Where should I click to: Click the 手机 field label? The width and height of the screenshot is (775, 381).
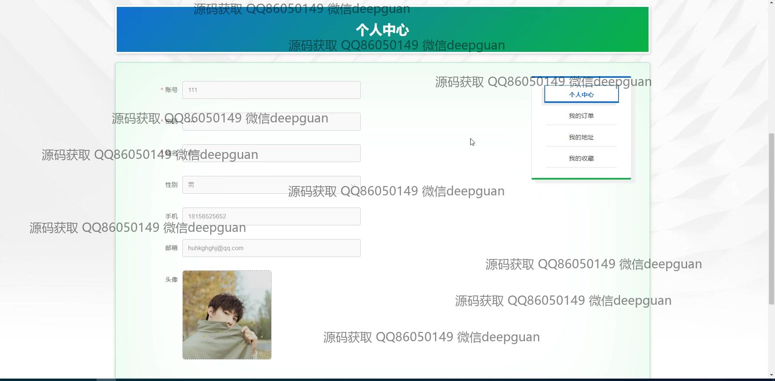pyautogui.click(x=171, y=216)
